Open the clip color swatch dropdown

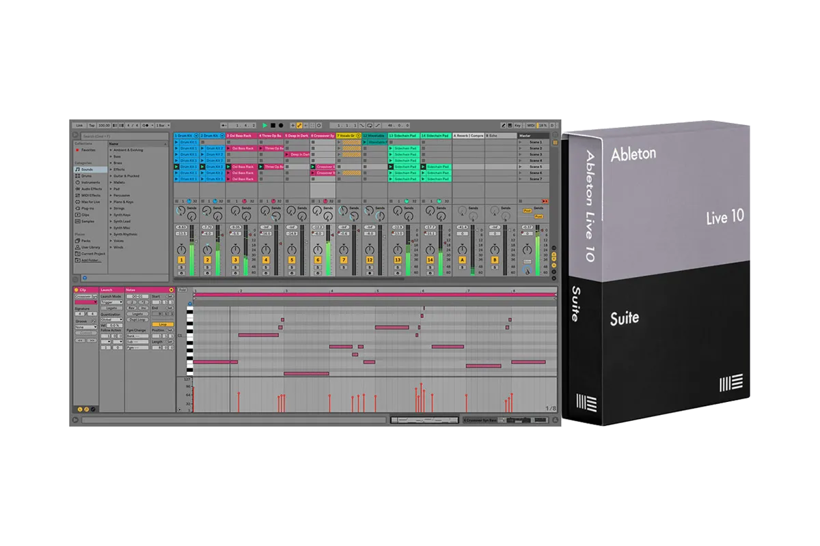[x=86, y=302]
